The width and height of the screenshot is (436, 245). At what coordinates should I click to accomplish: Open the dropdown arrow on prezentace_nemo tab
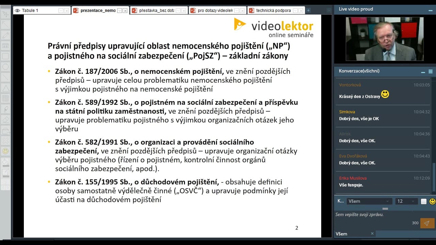click(x=120, y=11)
